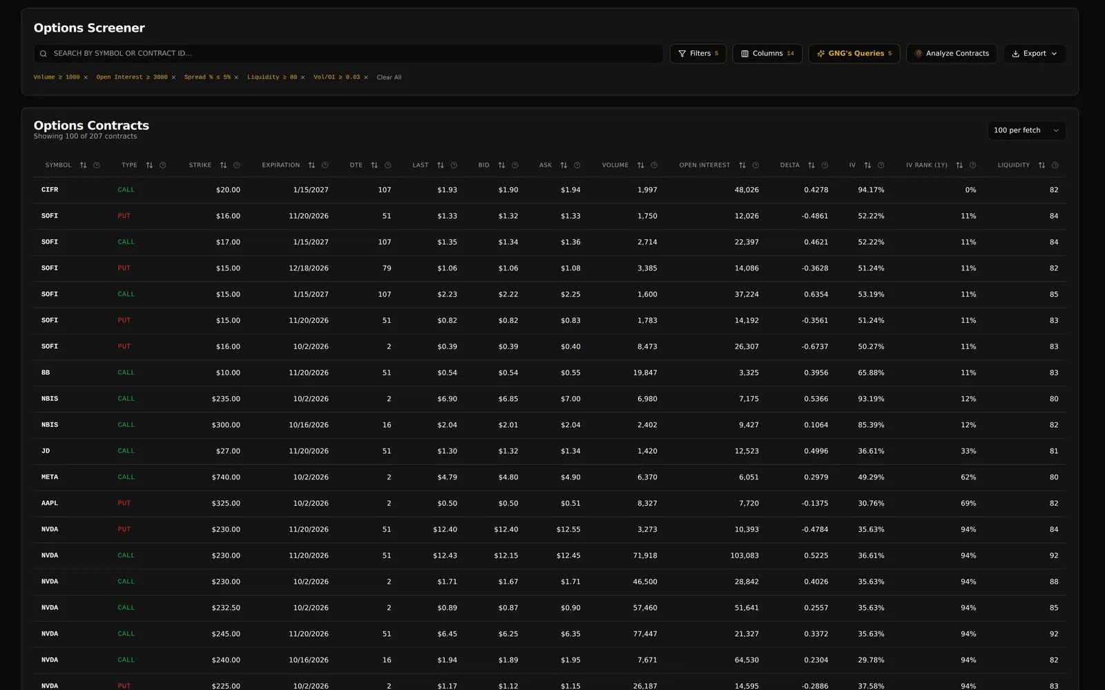
Task: Sort by Ask arrows icon
Action: (x=564, y=166)
